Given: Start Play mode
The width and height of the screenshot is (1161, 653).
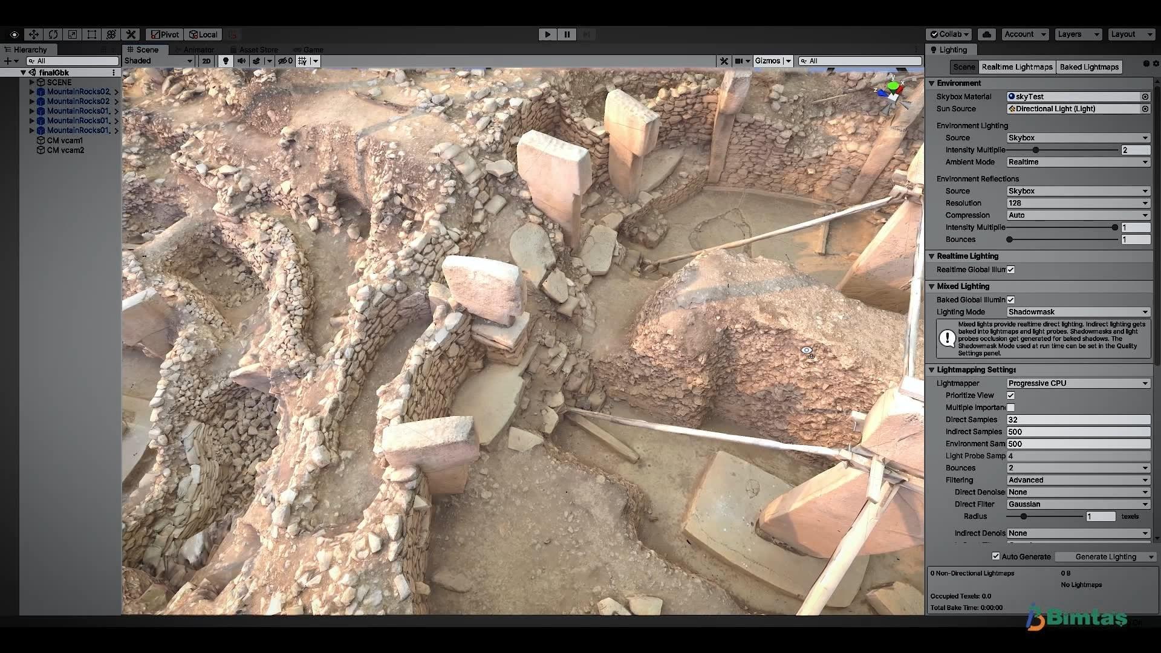Looking at the screenshot, I should point(547,34).
